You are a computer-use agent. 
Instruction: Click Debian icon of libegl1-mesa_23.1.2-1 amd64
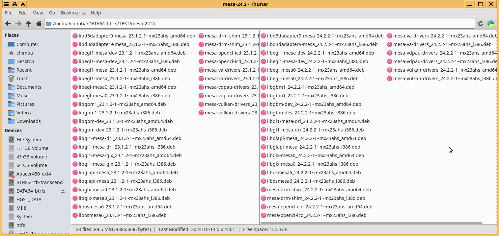[x=75, y=70]
